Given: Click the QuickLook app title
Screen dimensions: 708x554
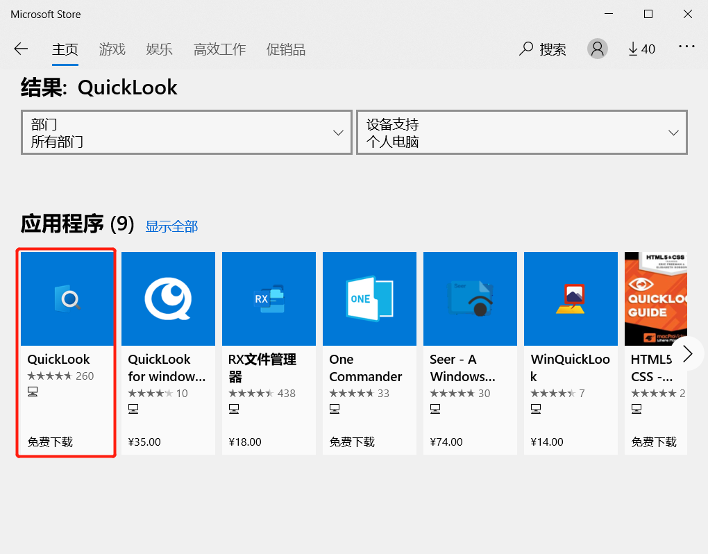Looking at the screenshot, I should pyautogui.click(x=59, y=360).
